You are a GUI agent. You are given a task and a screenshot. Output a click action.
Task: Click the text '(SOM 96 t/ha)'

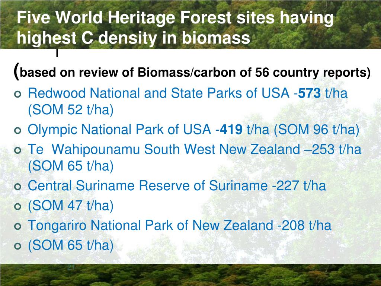pyautogui.click(x=317, y=129)
